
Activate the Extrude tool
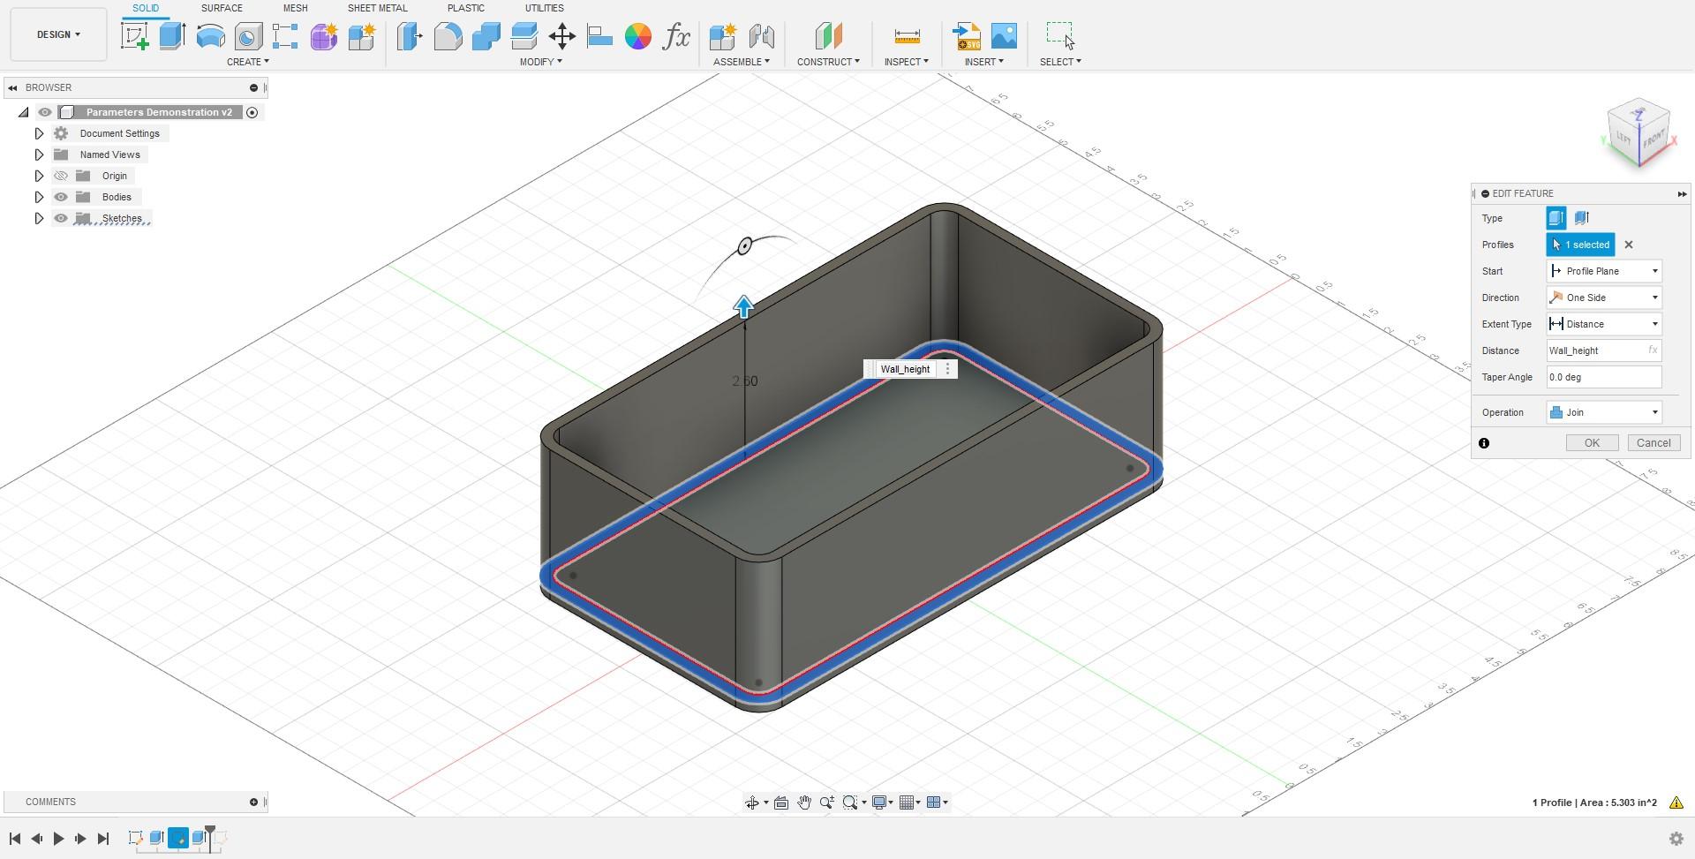pos(170,36)
